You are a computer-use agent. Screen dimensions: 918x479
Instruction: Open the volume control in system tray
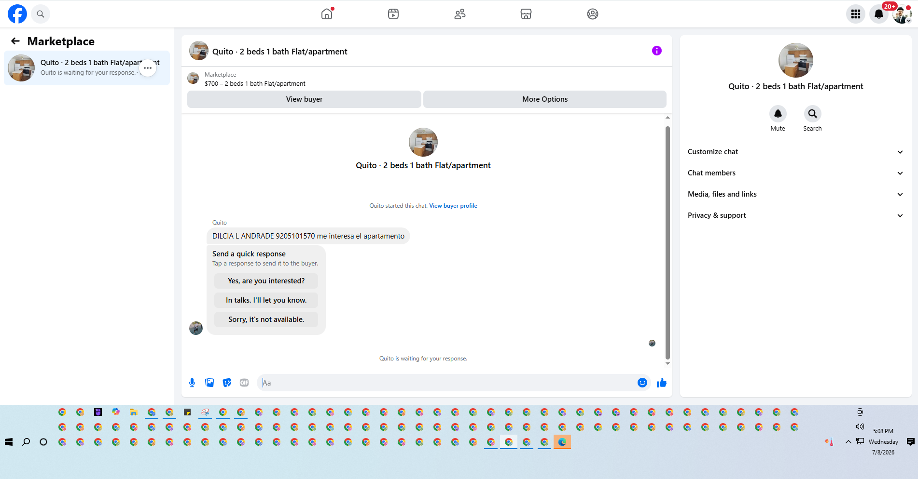click(x=860, y=426)
